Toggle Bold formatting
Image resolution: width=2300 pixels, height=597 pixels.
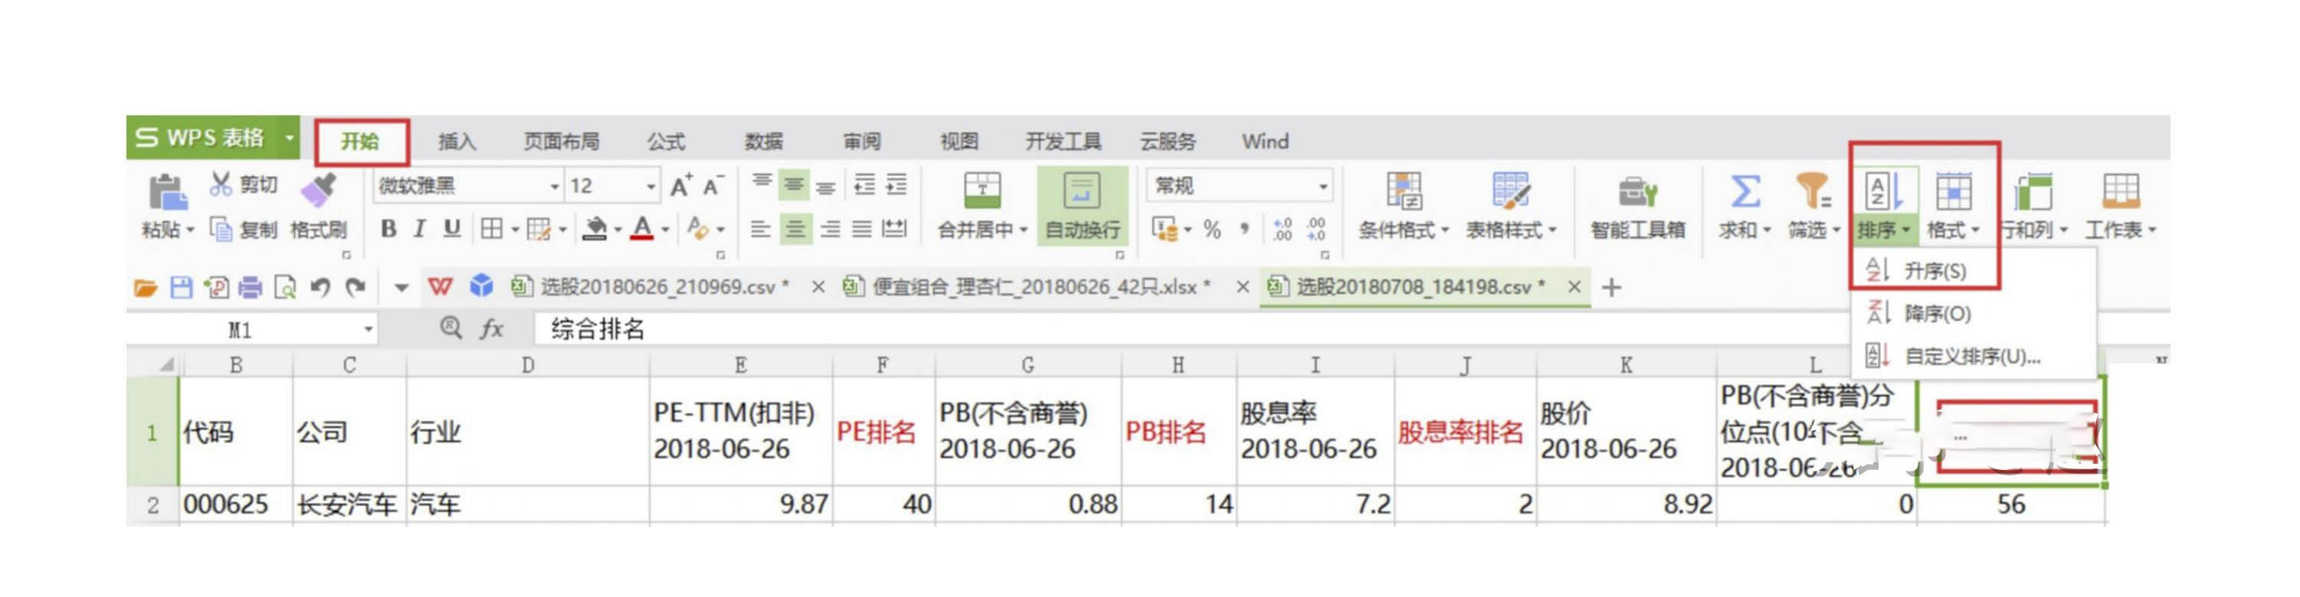click(x=388, y=230)
